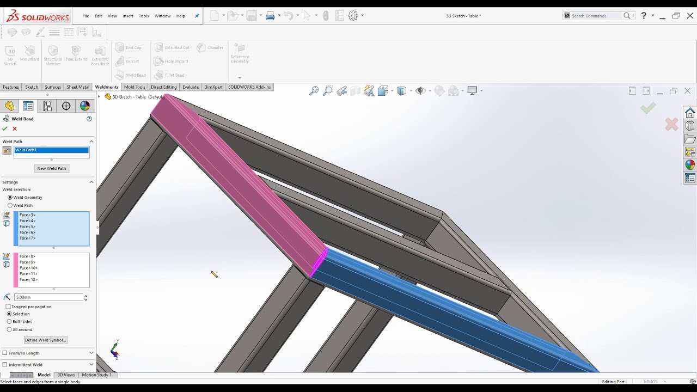697x392 pixels.
Task: Enable Intermittent Weld checkbox
Action: point(5,365)
